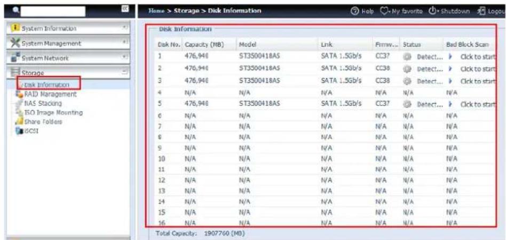The width and height of the screenshot is (506, 240).
Task: Click 'Click to start' for disk 2
Action: pos(477,69)
